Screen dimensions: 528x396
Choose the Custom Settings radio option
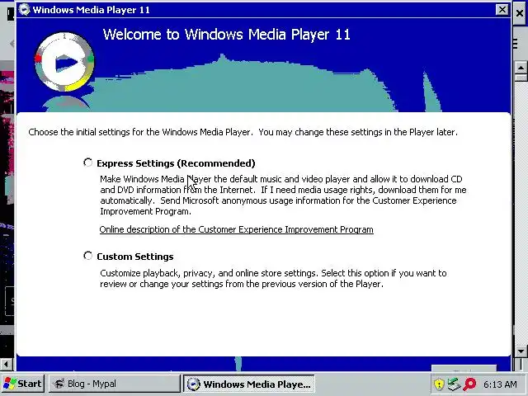pos(88,256)
